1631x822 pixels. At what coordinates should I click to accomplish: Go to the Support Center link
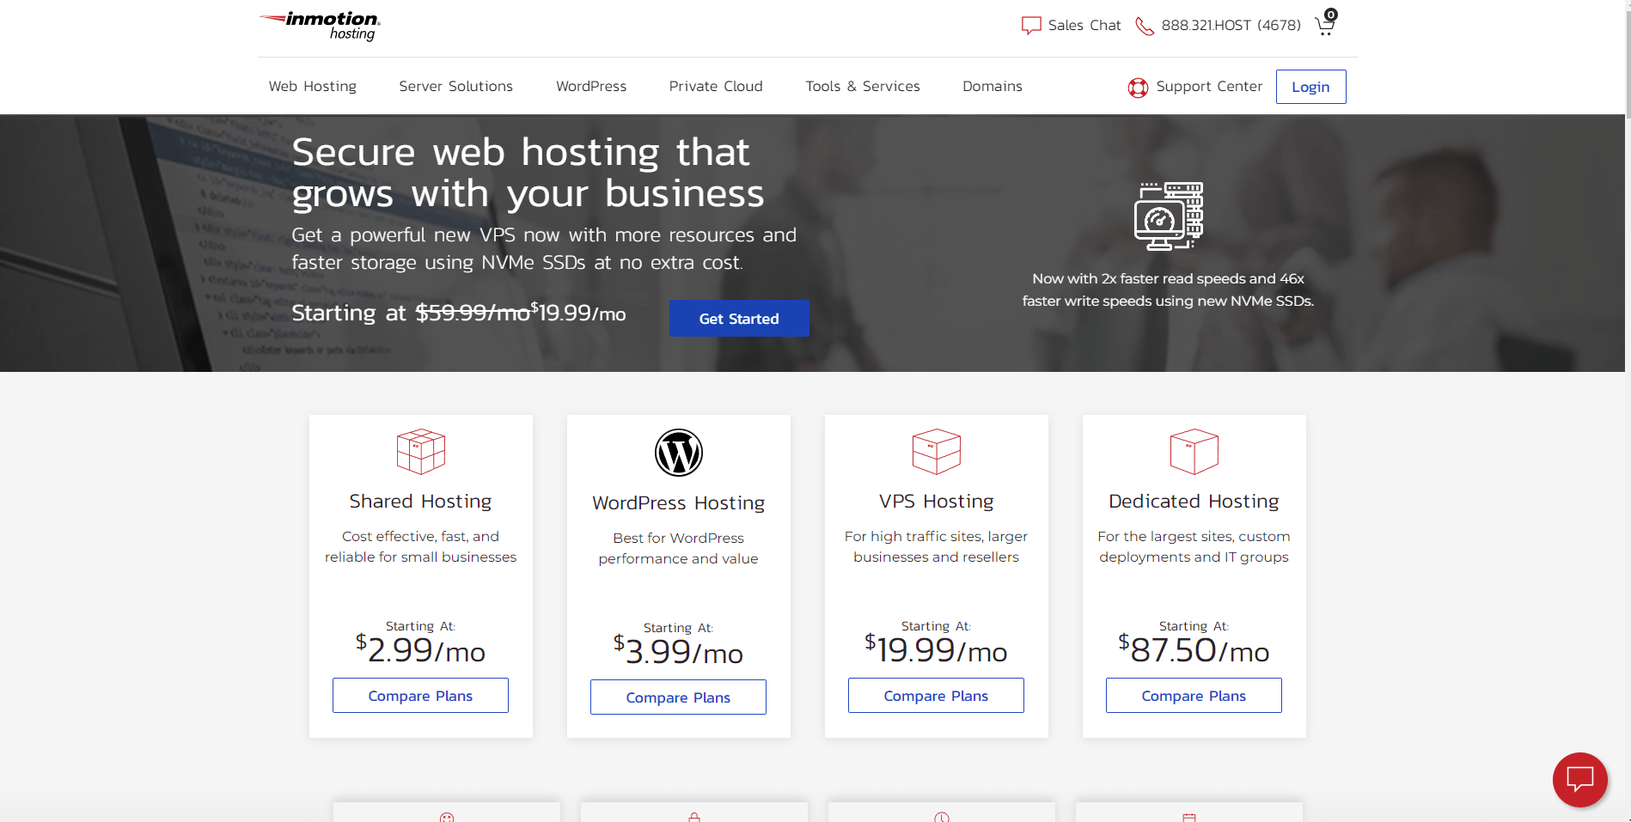tap(1209, 87)
